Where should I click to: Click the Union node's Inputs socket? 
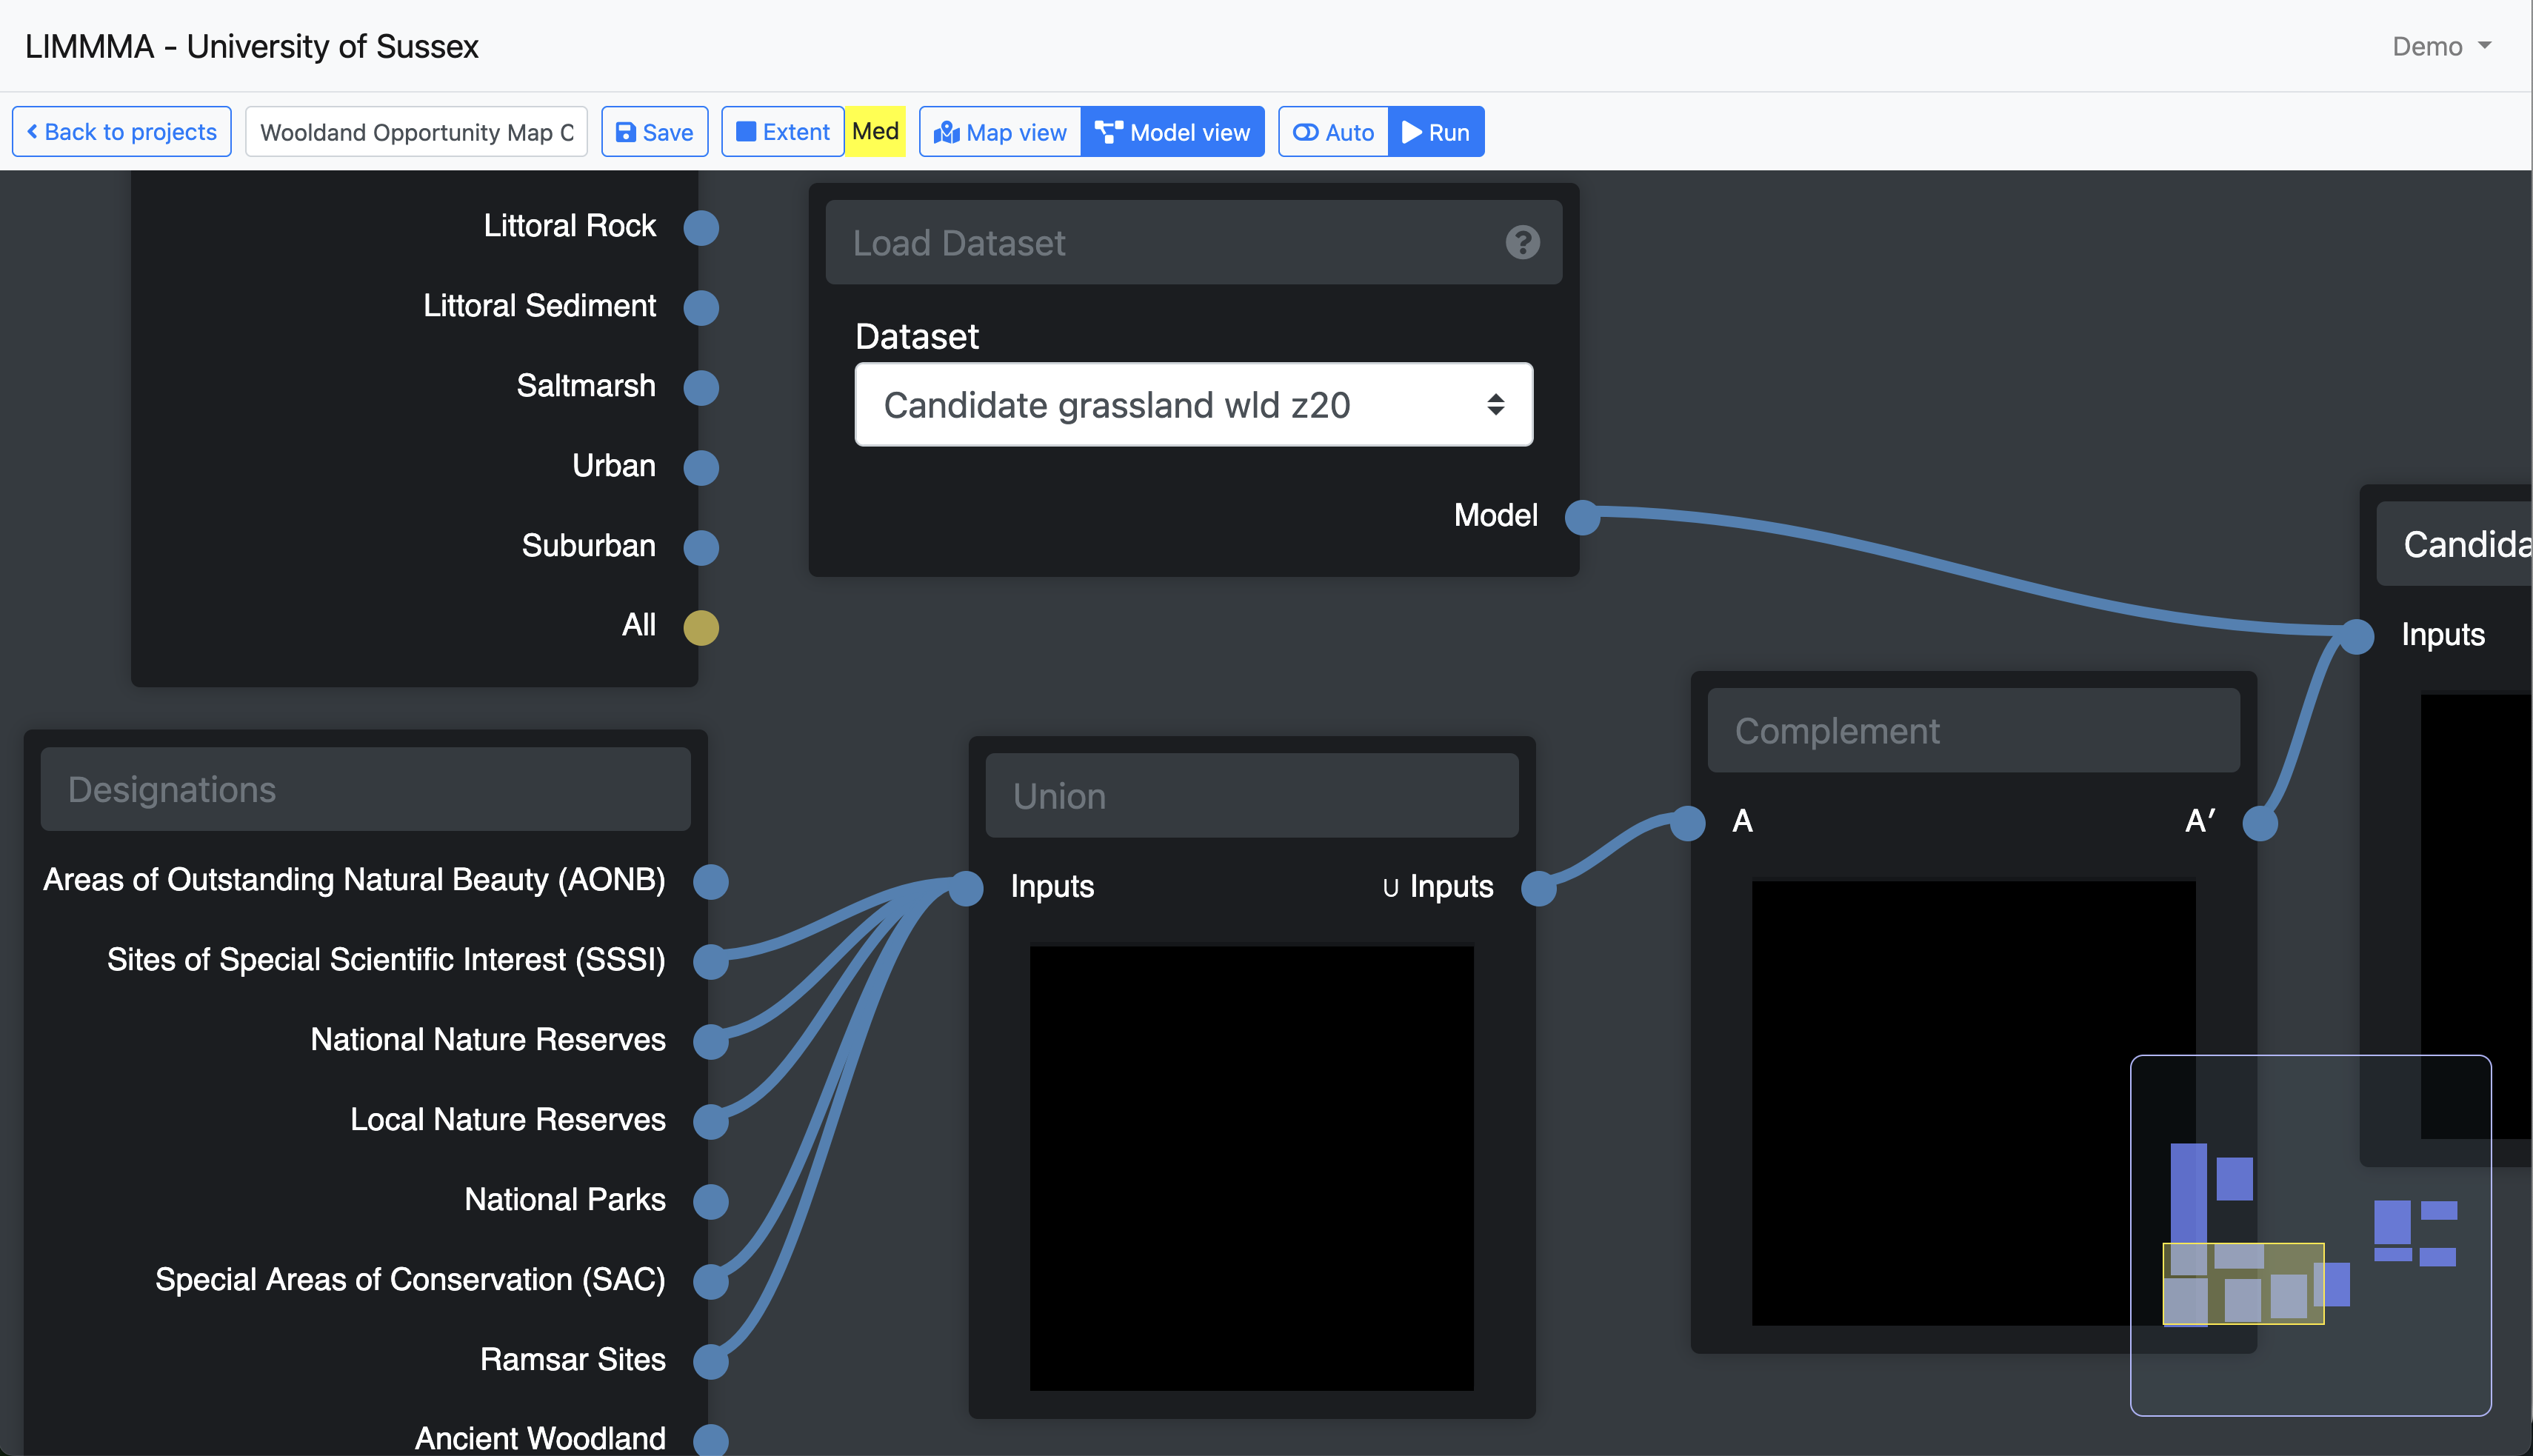point(966,887)
